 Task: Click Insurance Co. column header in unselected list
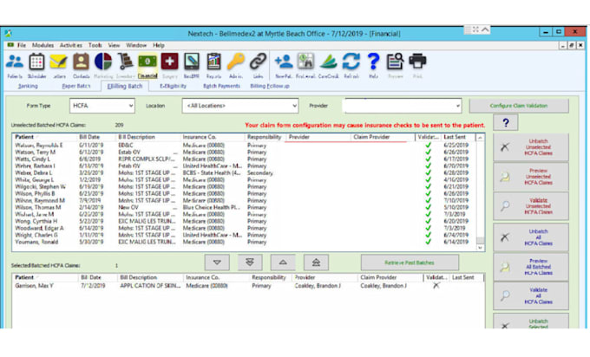pyautogui.click(x=213, y=137)
